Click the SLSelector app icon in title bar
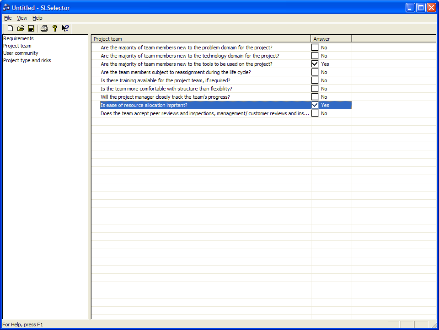 click(6, 8)
